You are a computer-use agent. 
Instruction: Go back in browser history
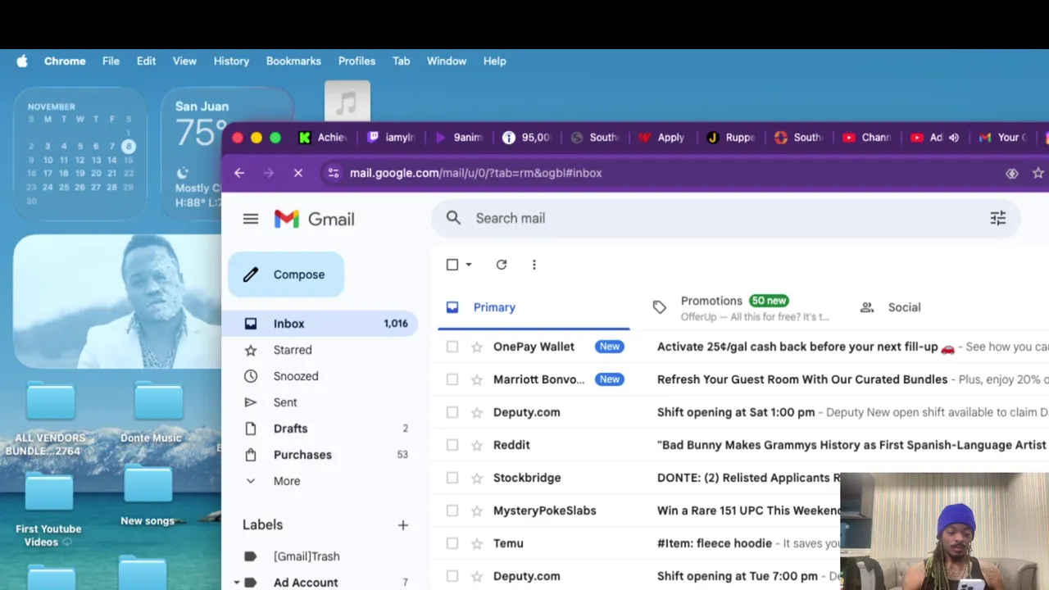click(239, 173)
